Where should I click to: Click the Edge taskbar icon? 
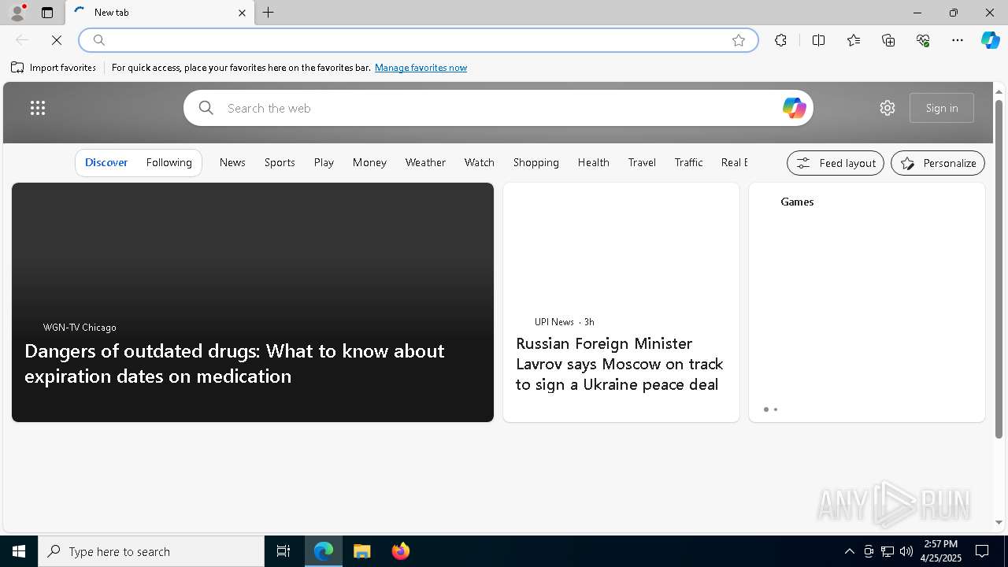coord(324,551)
